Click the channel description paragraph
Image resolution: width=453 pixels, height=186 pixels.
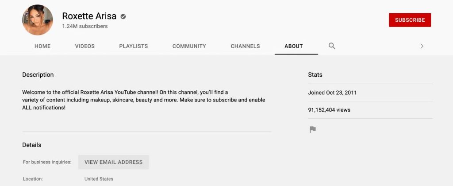[144, 100]
